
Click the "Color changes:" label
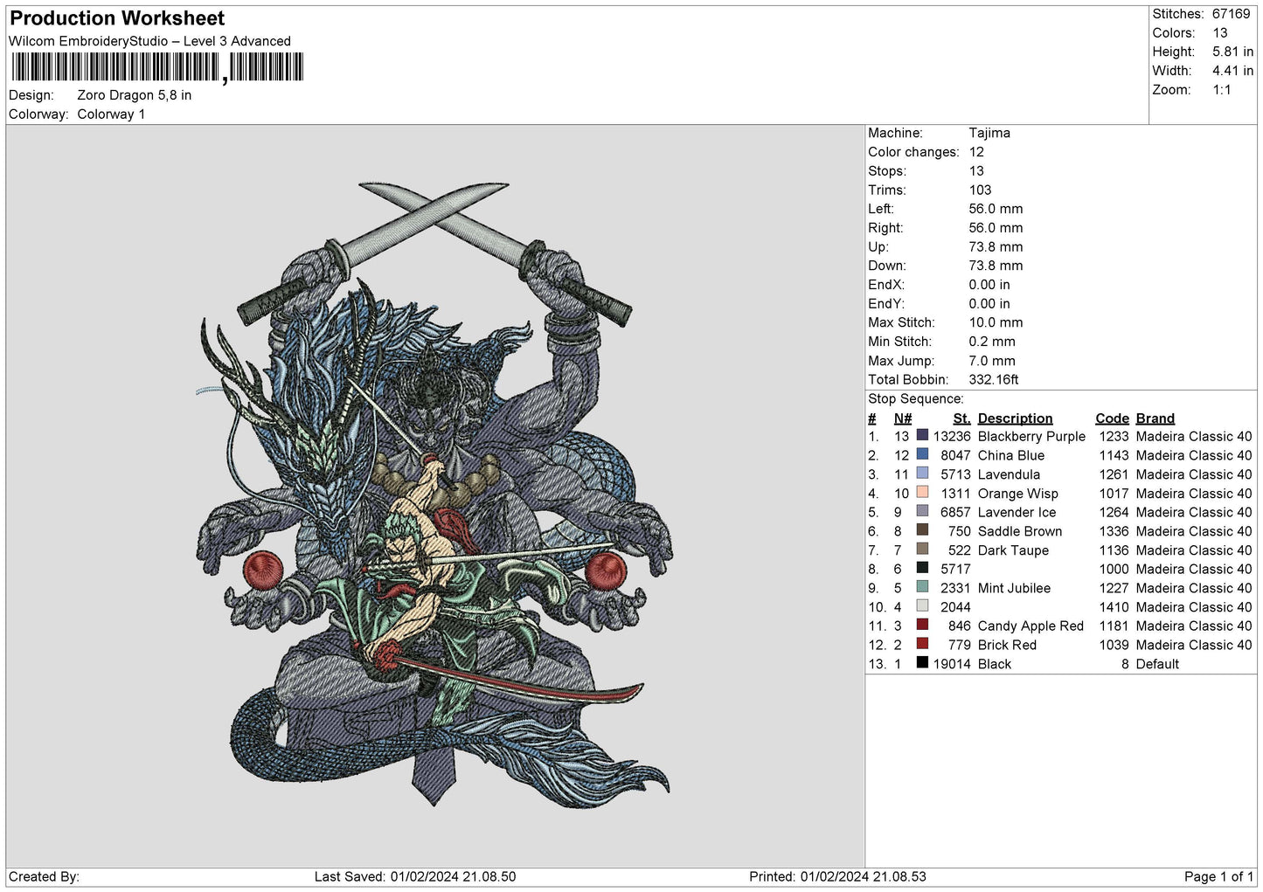[x=913, y=152]
